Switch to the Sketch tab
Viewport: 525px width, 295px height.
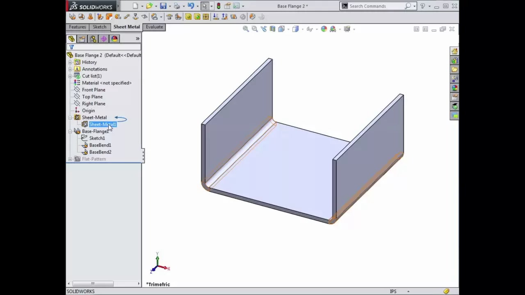click(x=100, y=27)
